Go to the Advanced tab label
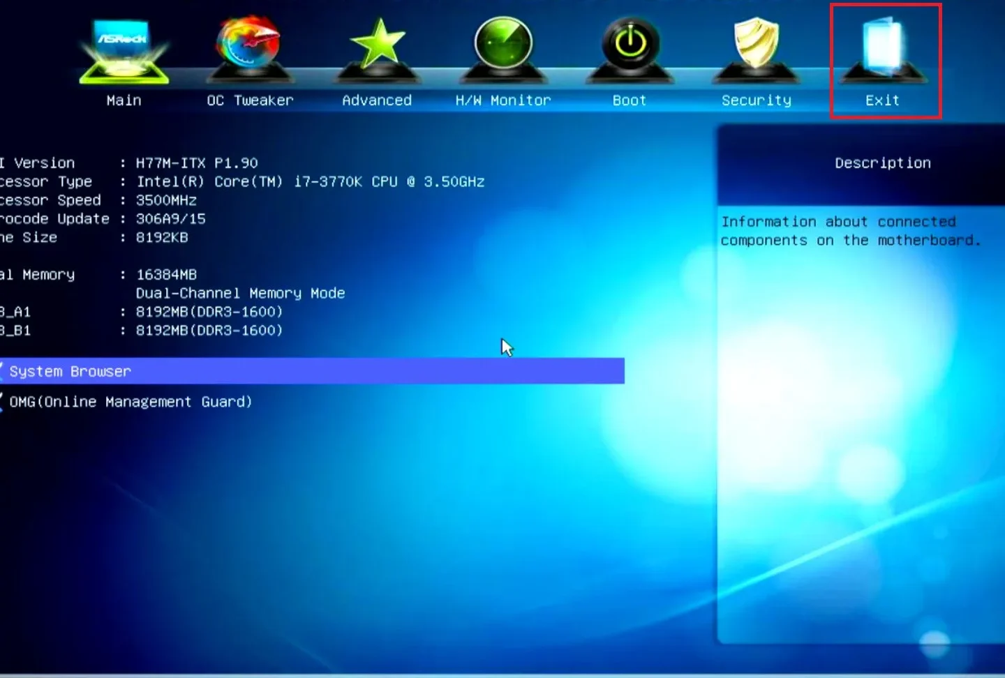Screen dimensions: 1005x678 pos(377,100)
